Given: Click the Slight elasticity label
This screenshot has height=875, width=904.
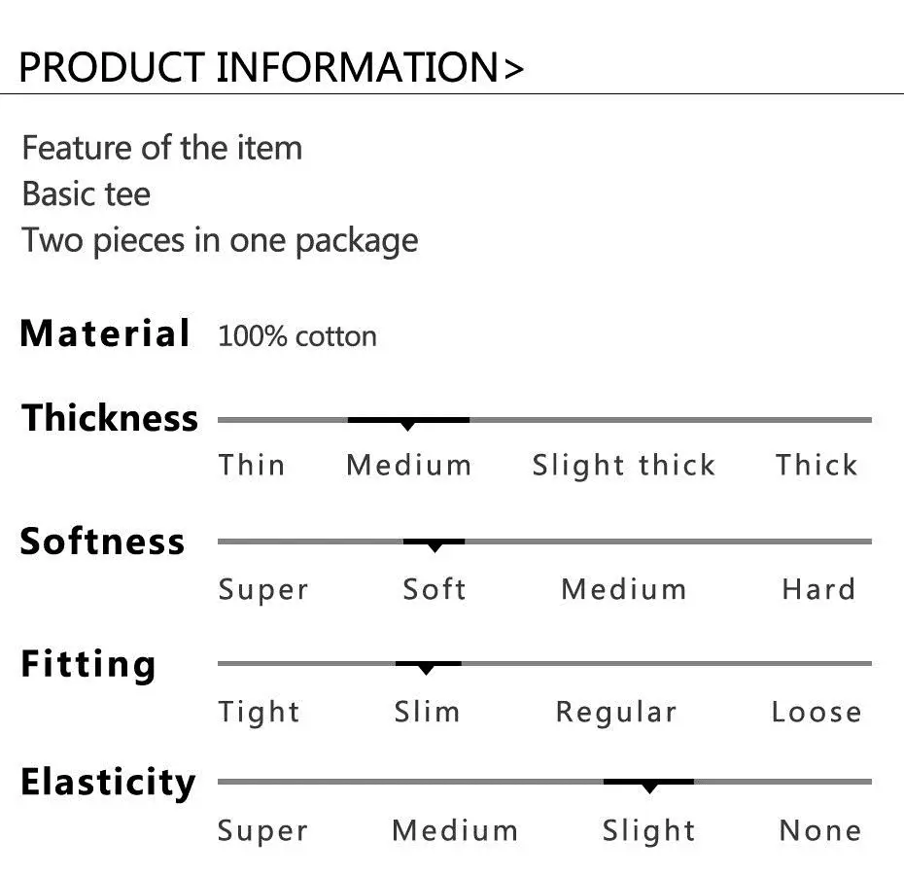Looking at the screenshot, I should tap(648, 832).
